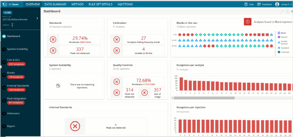Click the no matching injections icon
Screen dimensions: 293x137
(58, 86)
